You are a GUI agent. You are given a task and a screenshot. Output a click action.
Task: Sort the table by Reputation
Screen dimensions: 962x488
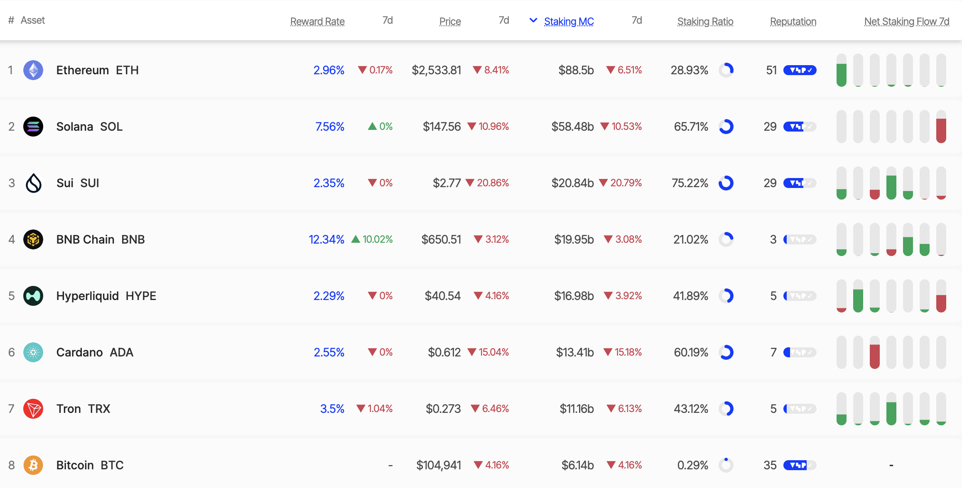(793, 21)
